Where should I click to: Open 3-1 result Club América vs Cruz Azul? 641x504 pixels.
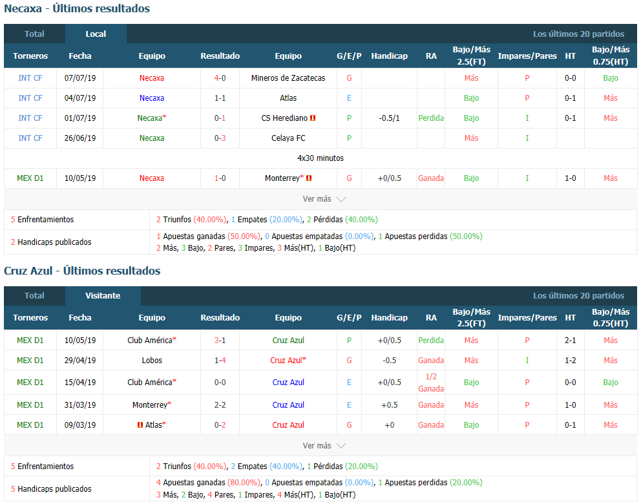tap(220, 340)
